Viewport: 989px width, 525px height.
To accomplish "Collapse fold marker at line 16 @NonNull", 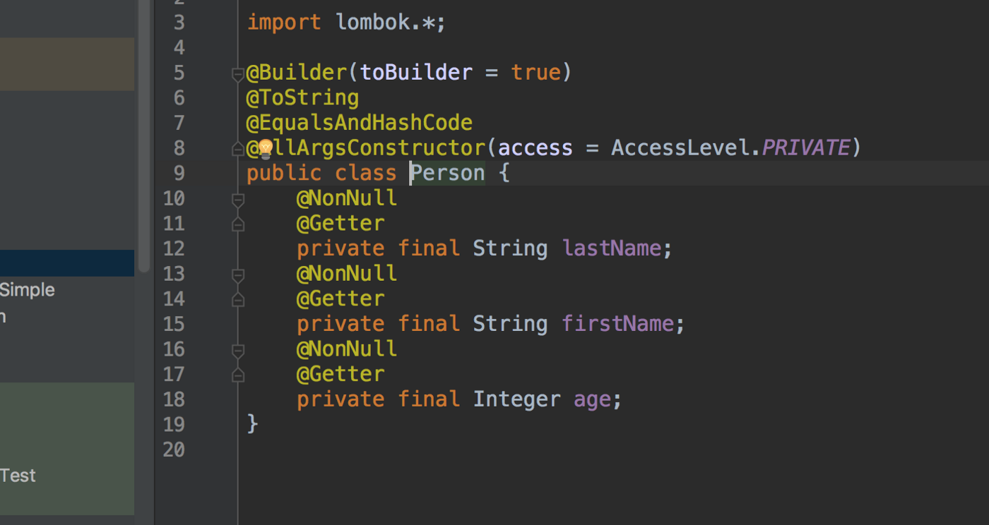I will [x=238, y=350].
